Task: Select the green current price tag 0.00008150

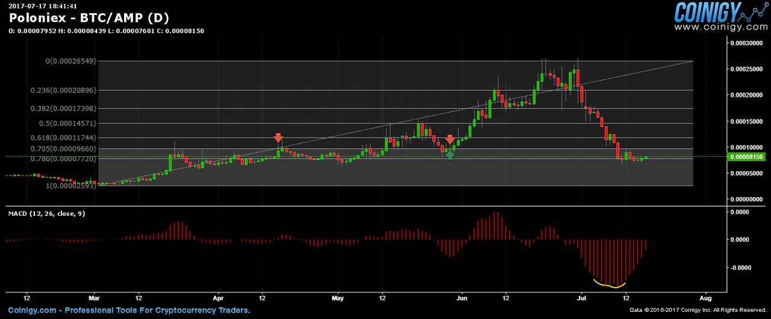Action: coord(748,157)
